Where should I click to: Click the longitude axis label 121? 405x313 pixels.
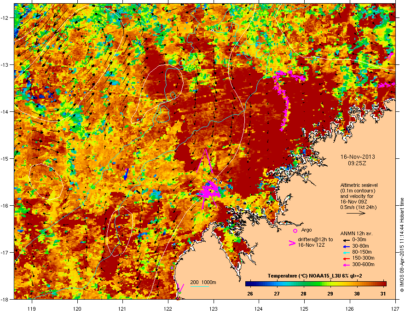pyautogui.click(x=122, y=308)
